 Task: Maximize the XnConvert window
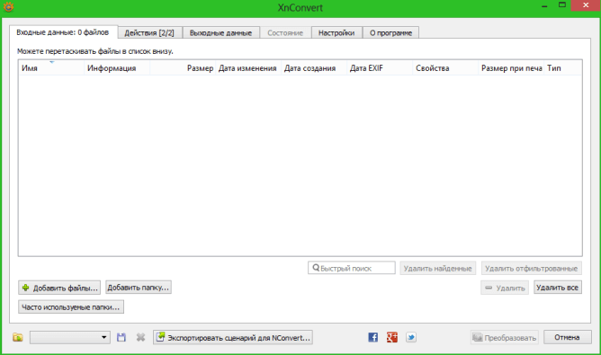[x=562, y=5]
